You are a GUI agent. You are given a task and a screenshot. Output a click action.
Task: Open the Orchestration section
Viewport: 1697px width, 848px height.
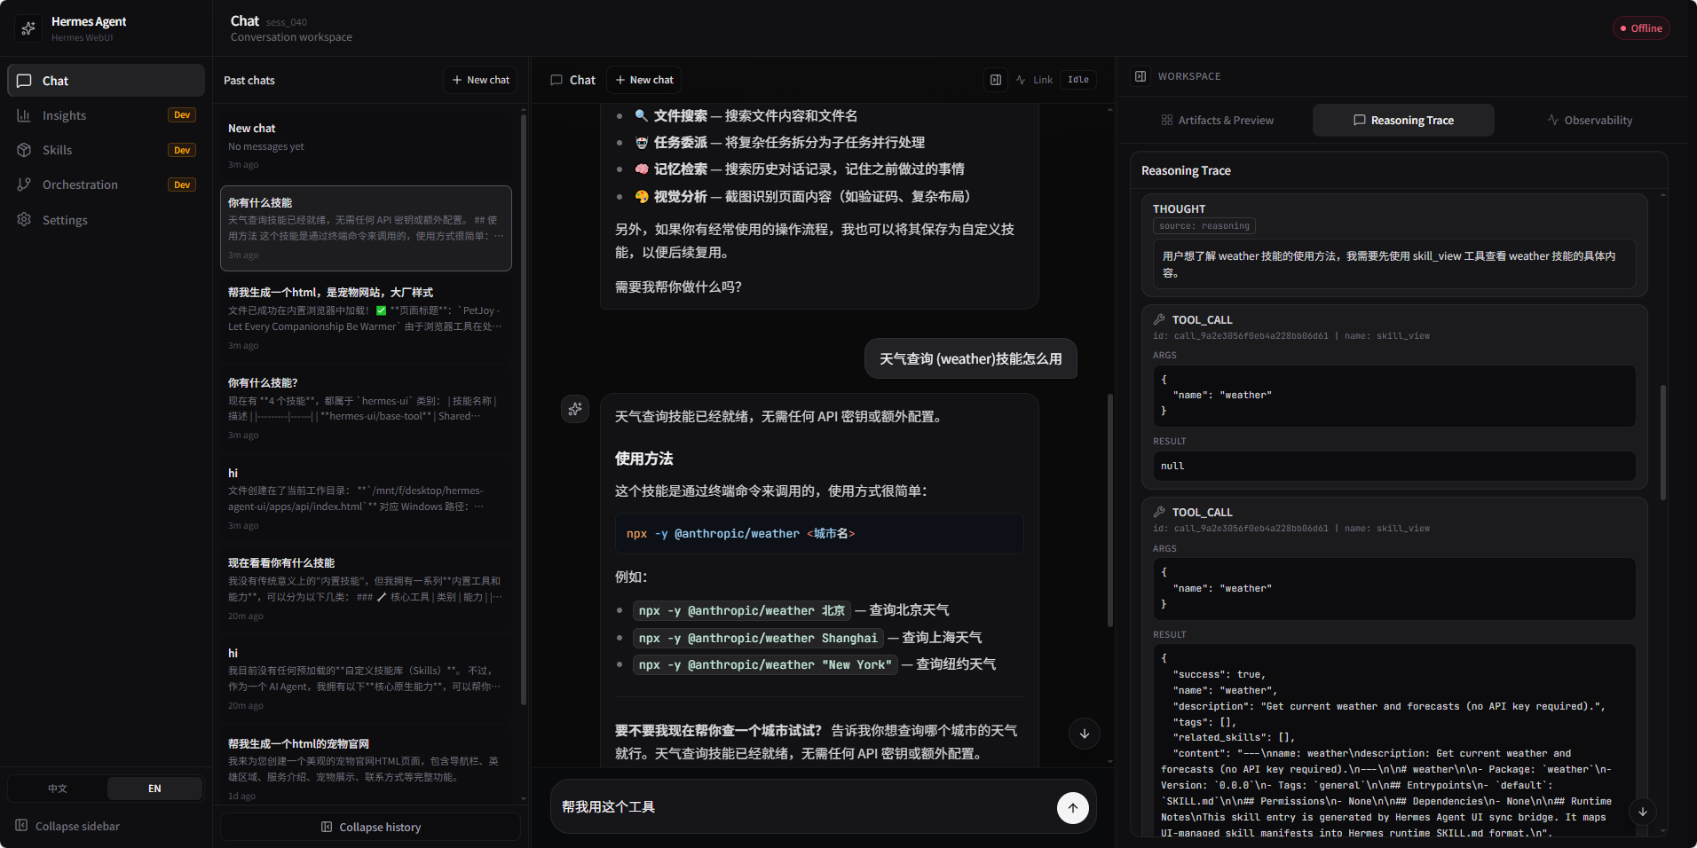click(x=106, y=185)
